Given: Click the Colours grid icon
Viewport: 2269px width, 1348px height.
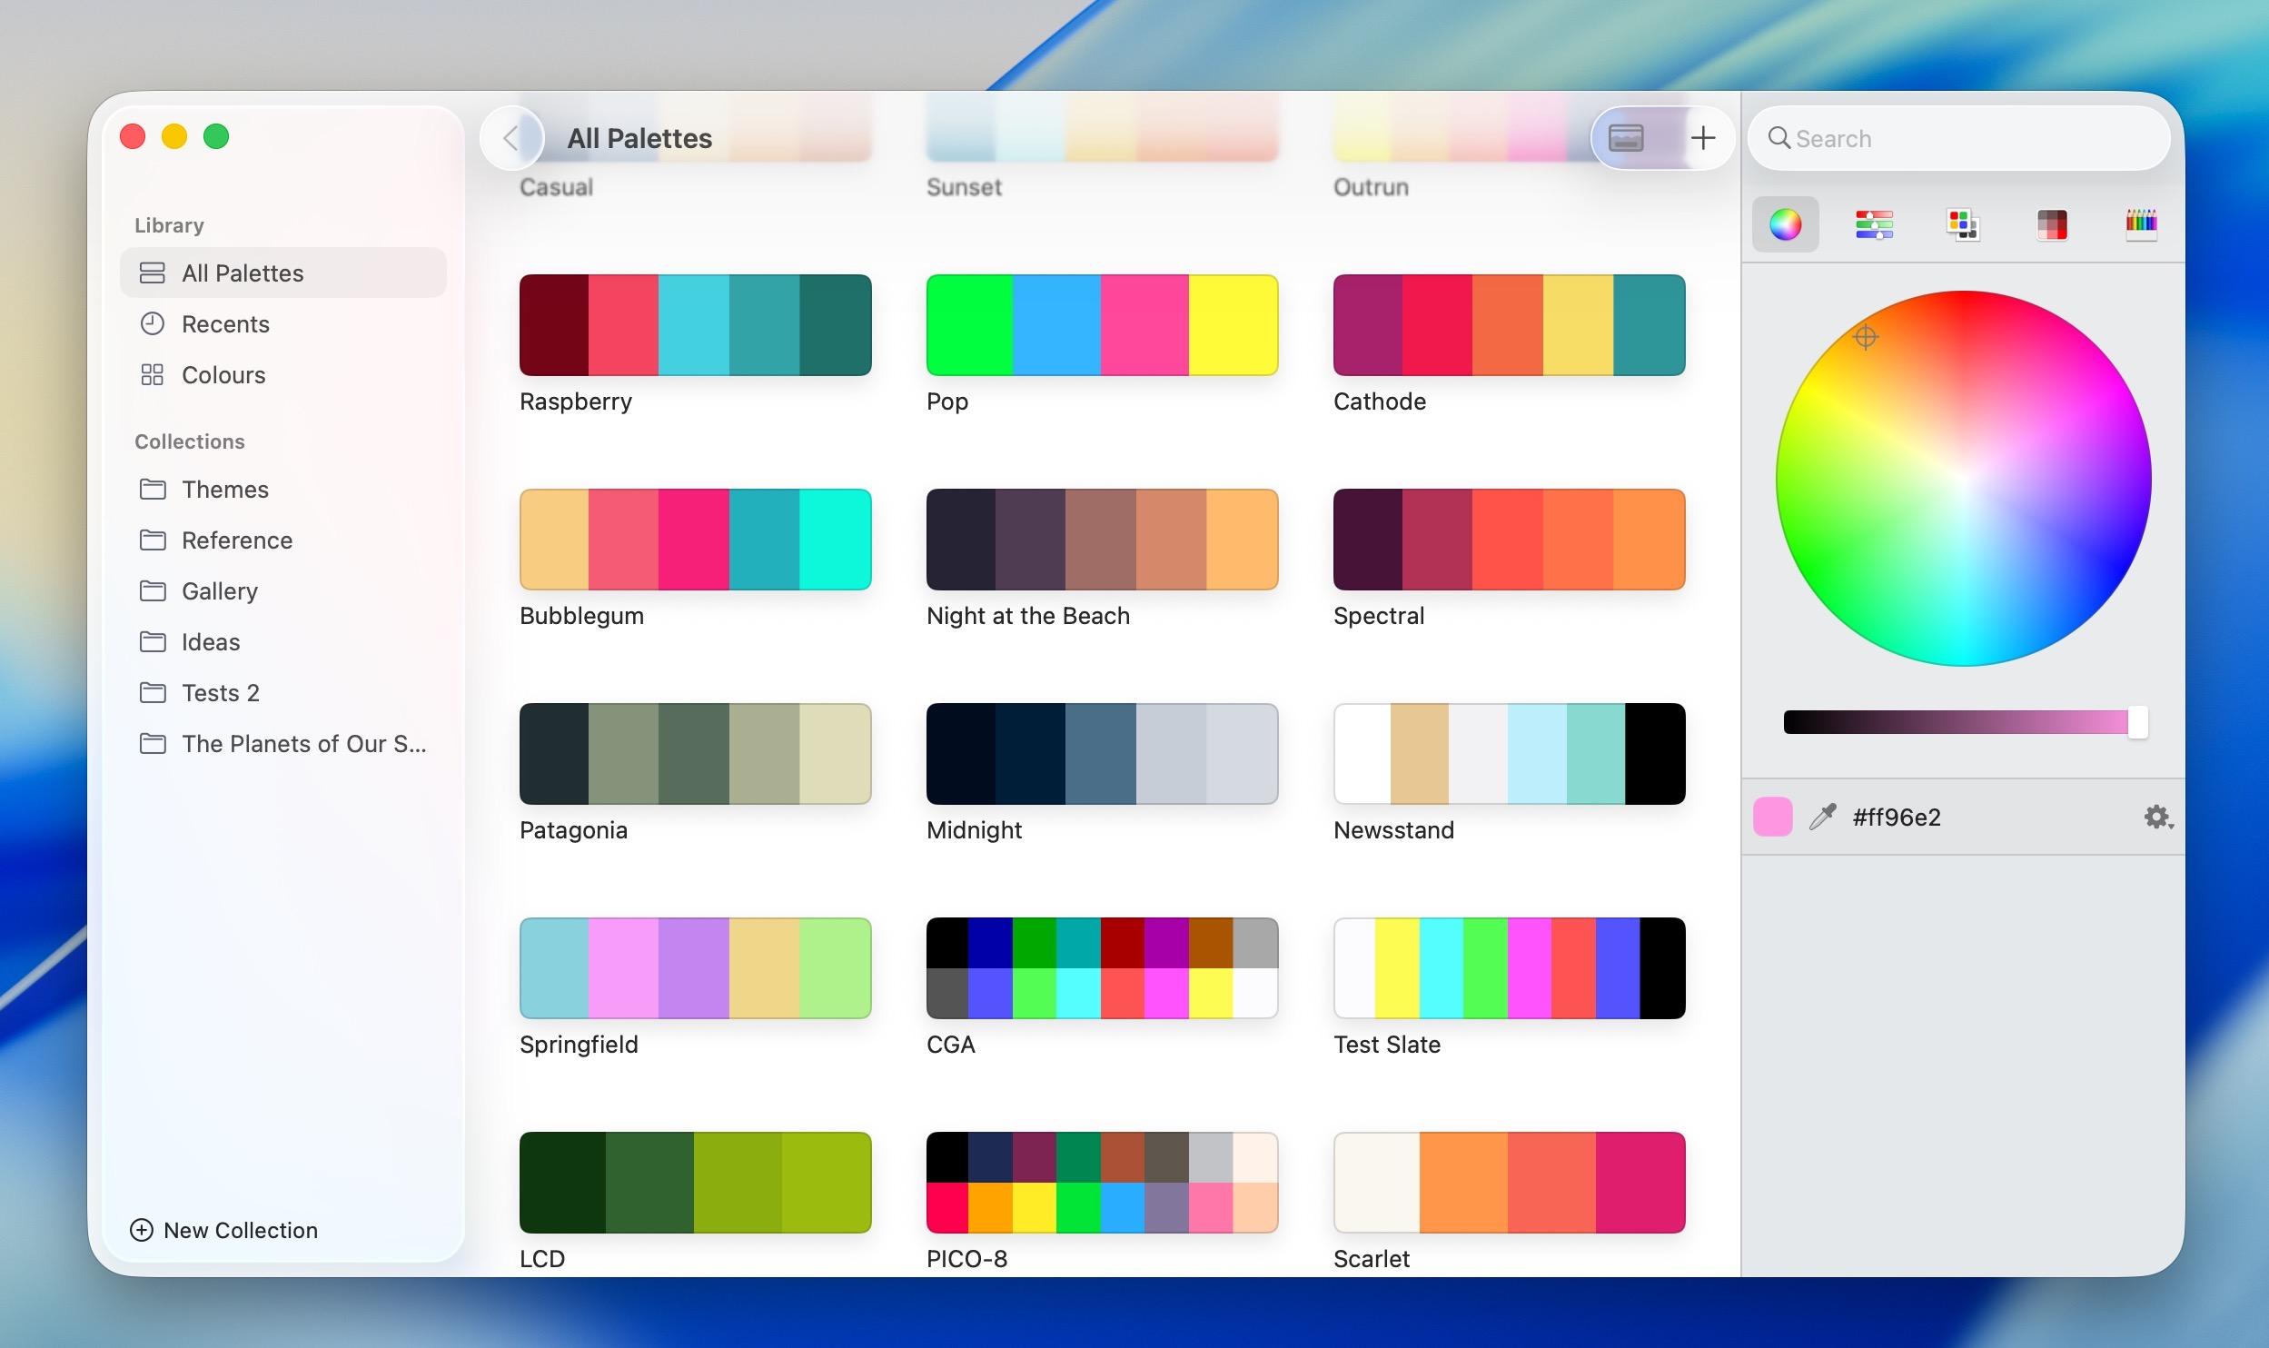Looking at the screenshot, I should coord(152,374).
